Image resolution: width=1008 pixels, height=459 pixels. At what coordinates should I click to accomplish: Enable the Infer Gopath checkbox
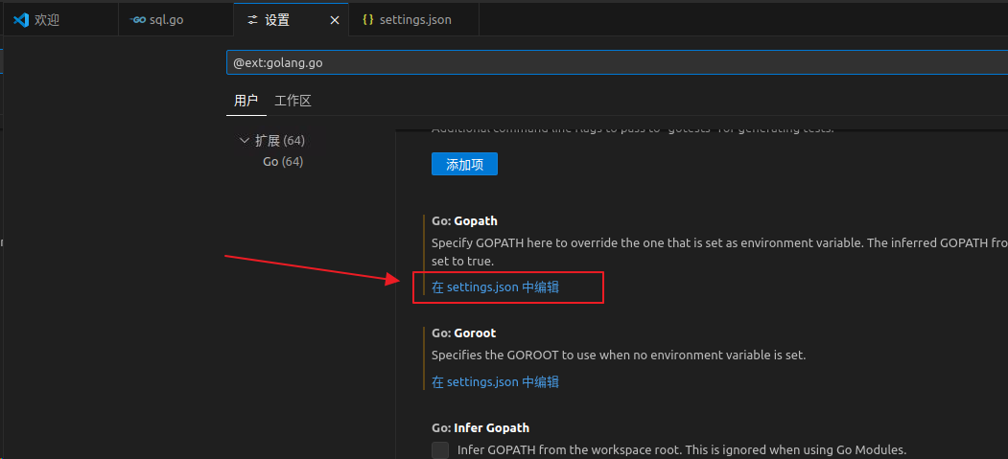440,450
